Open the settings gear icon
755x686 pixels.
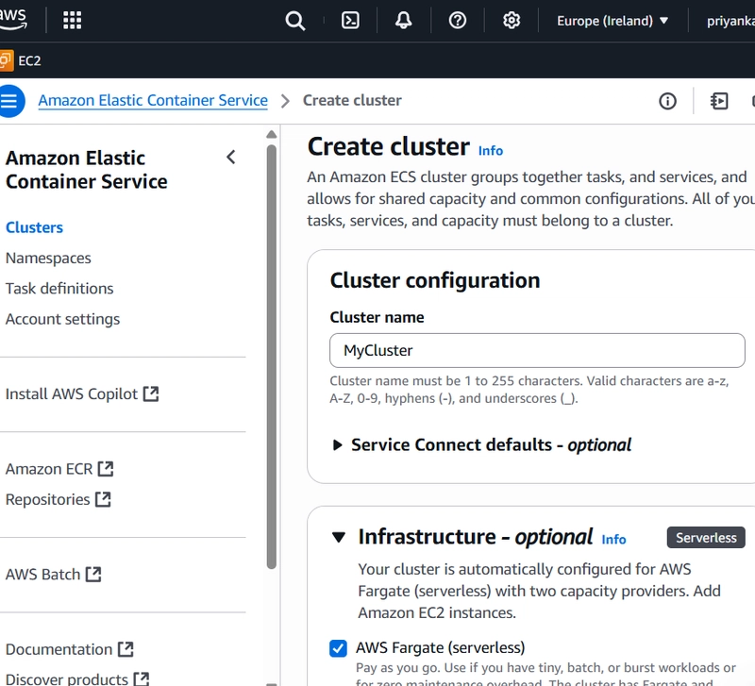coord(512,20)
